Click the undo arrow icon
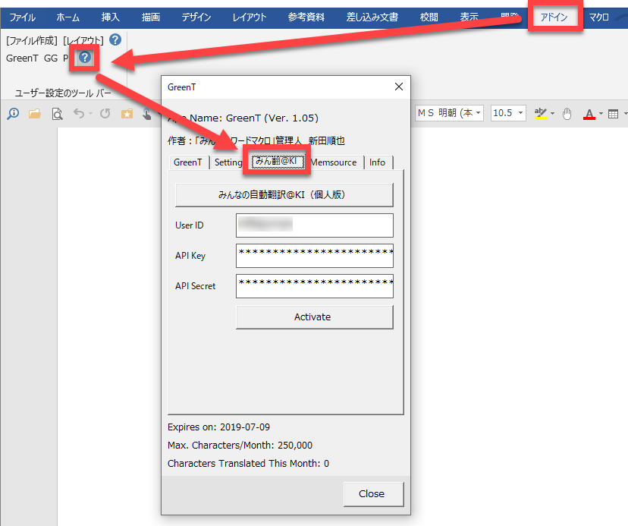 point(78,114)
